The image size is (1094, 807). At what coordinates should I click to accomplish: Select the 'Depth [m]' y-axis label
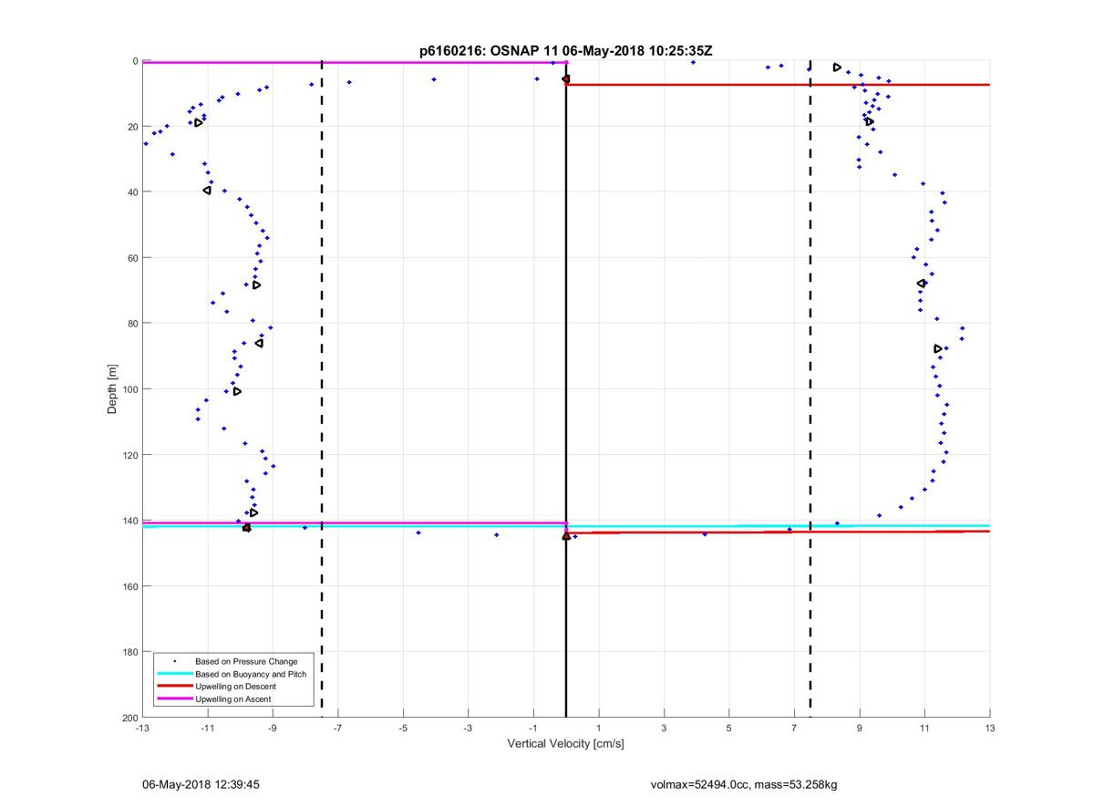[113, 389]
